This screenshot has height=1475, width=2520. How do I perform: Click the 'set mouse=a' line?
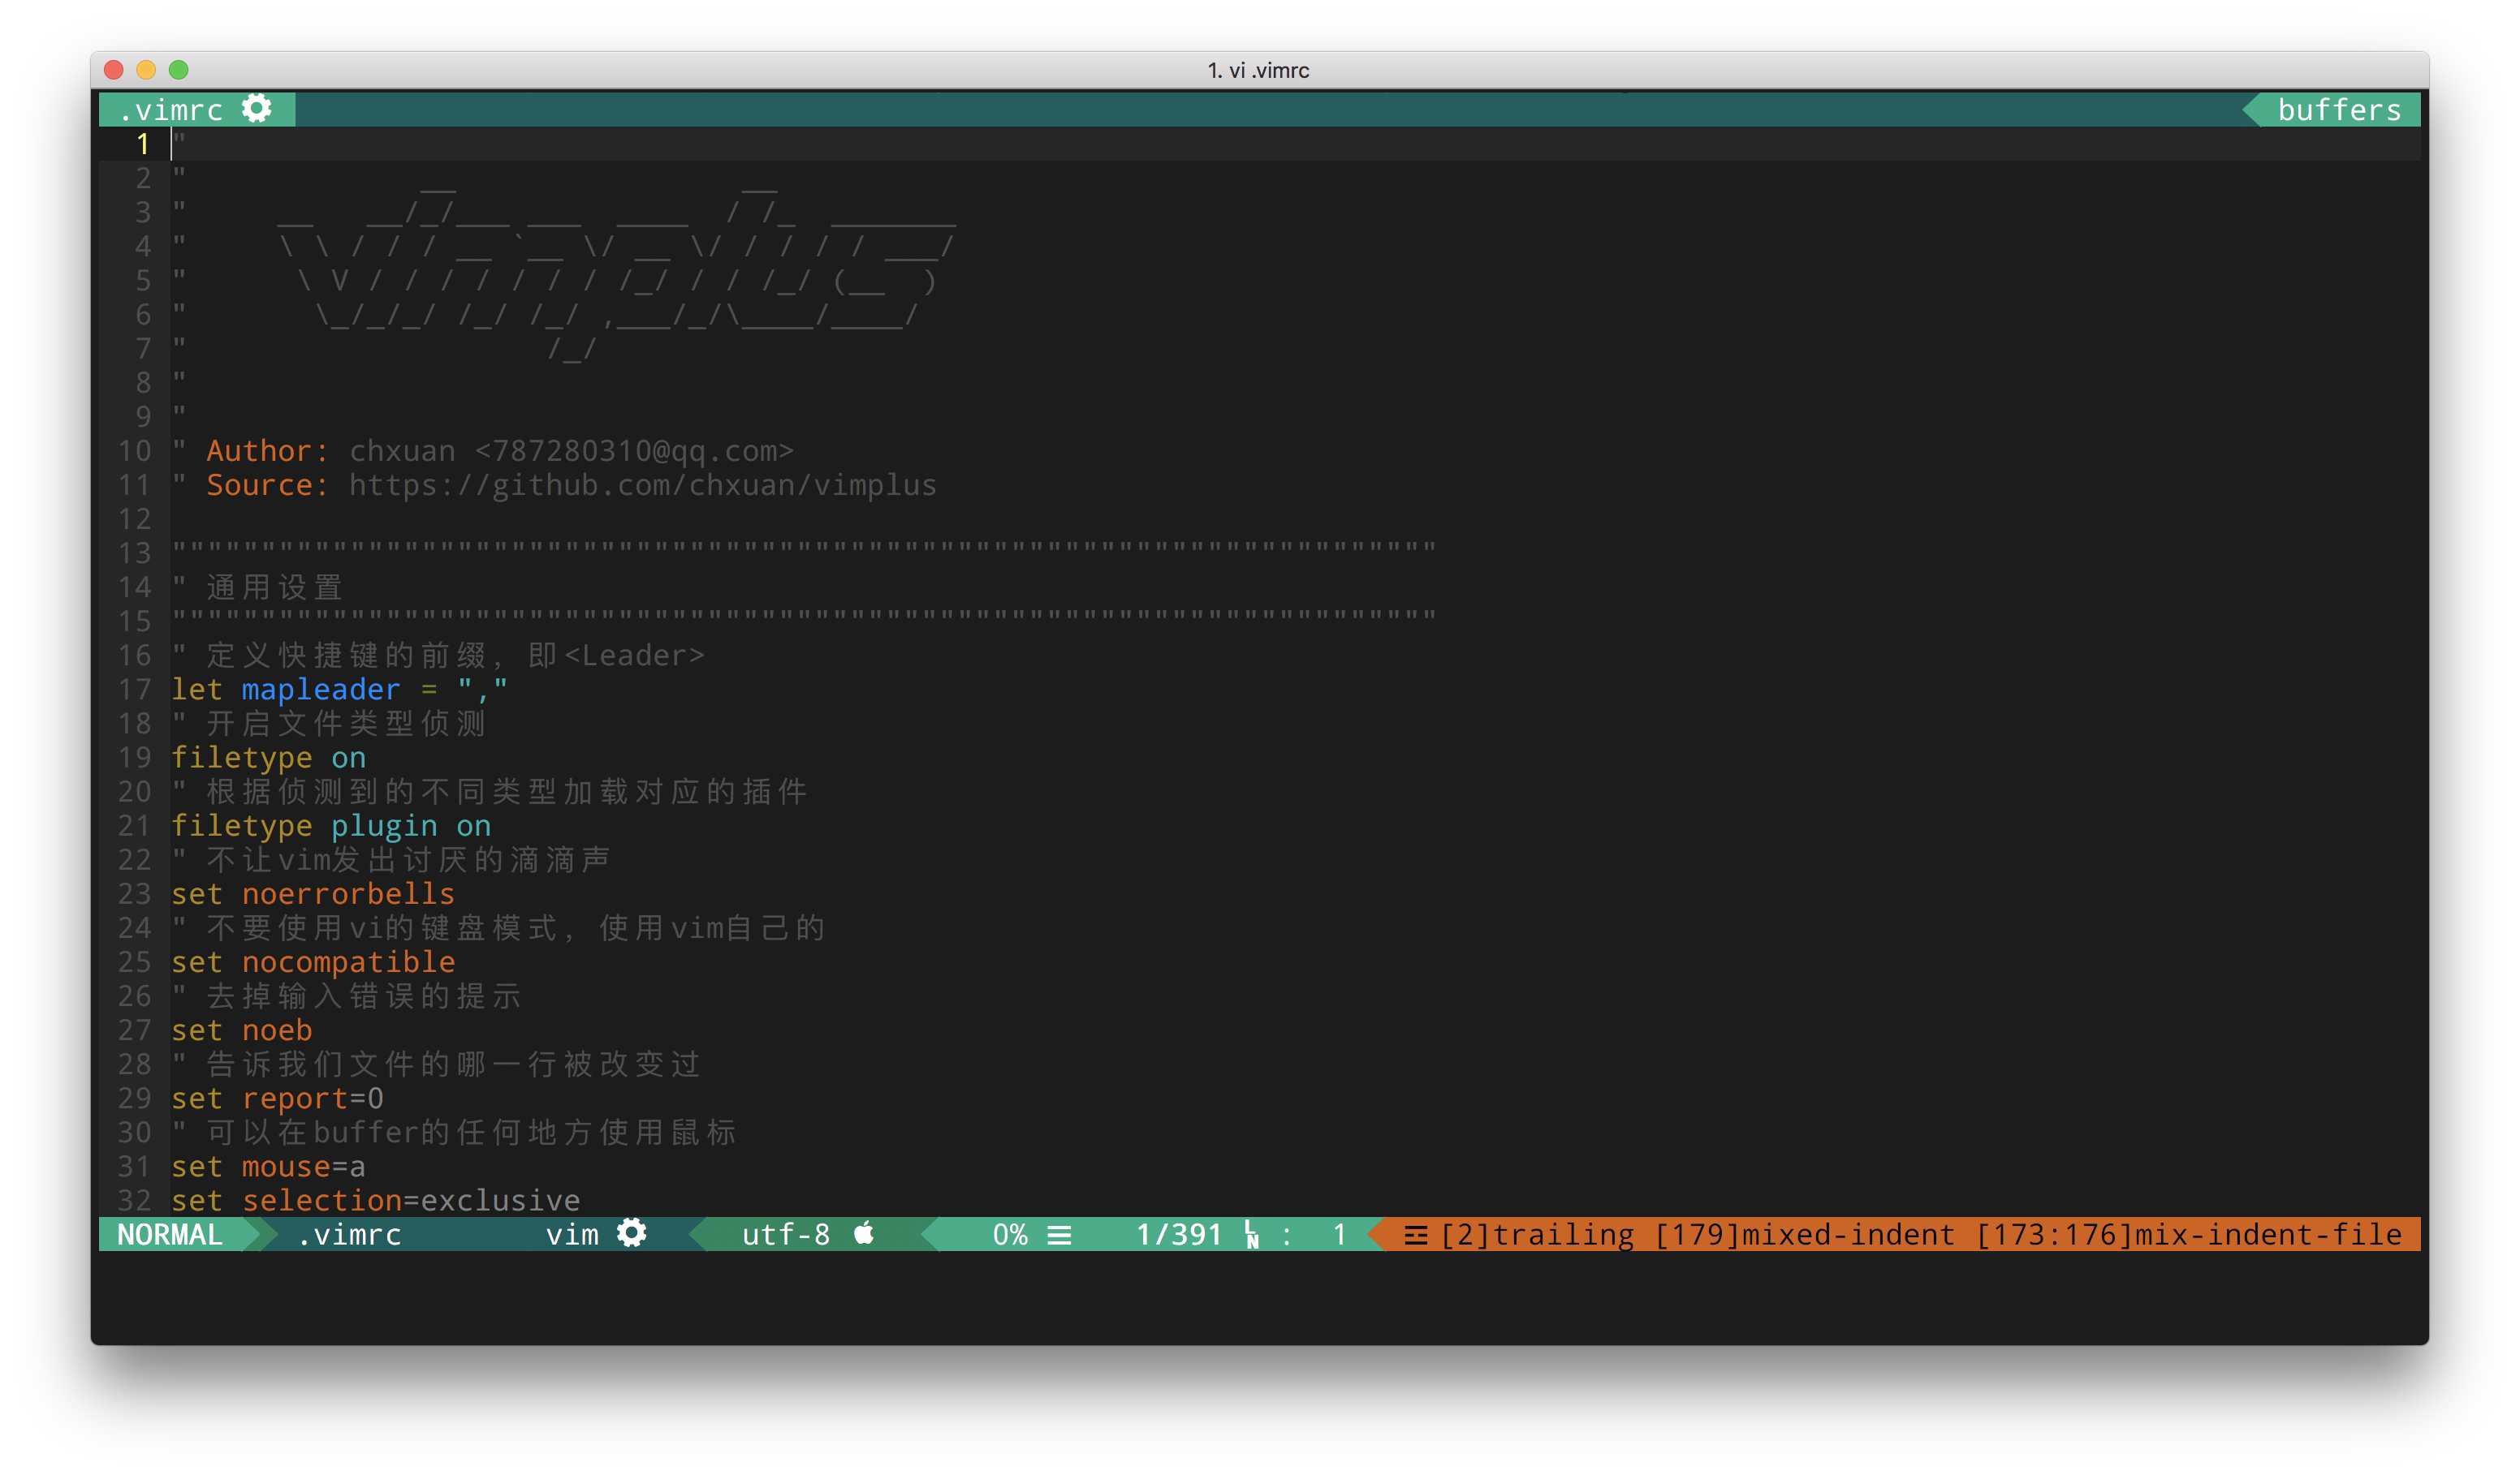(268, 1168)
